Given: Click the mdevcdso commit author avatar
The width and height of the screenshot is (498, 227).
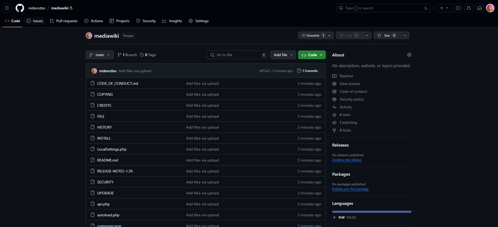Looking at the screenshot, I should [x=94, y=71].
